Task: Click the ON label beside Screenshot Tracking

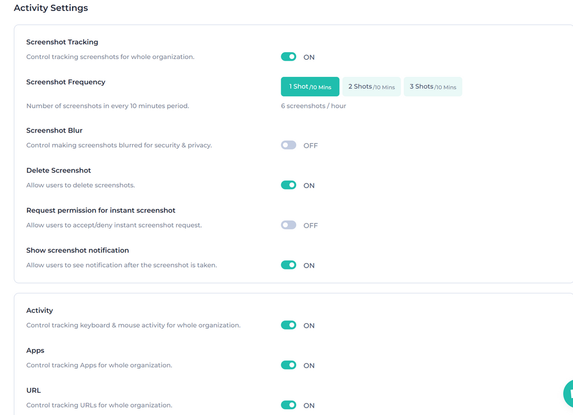Action: click(309, 57)
